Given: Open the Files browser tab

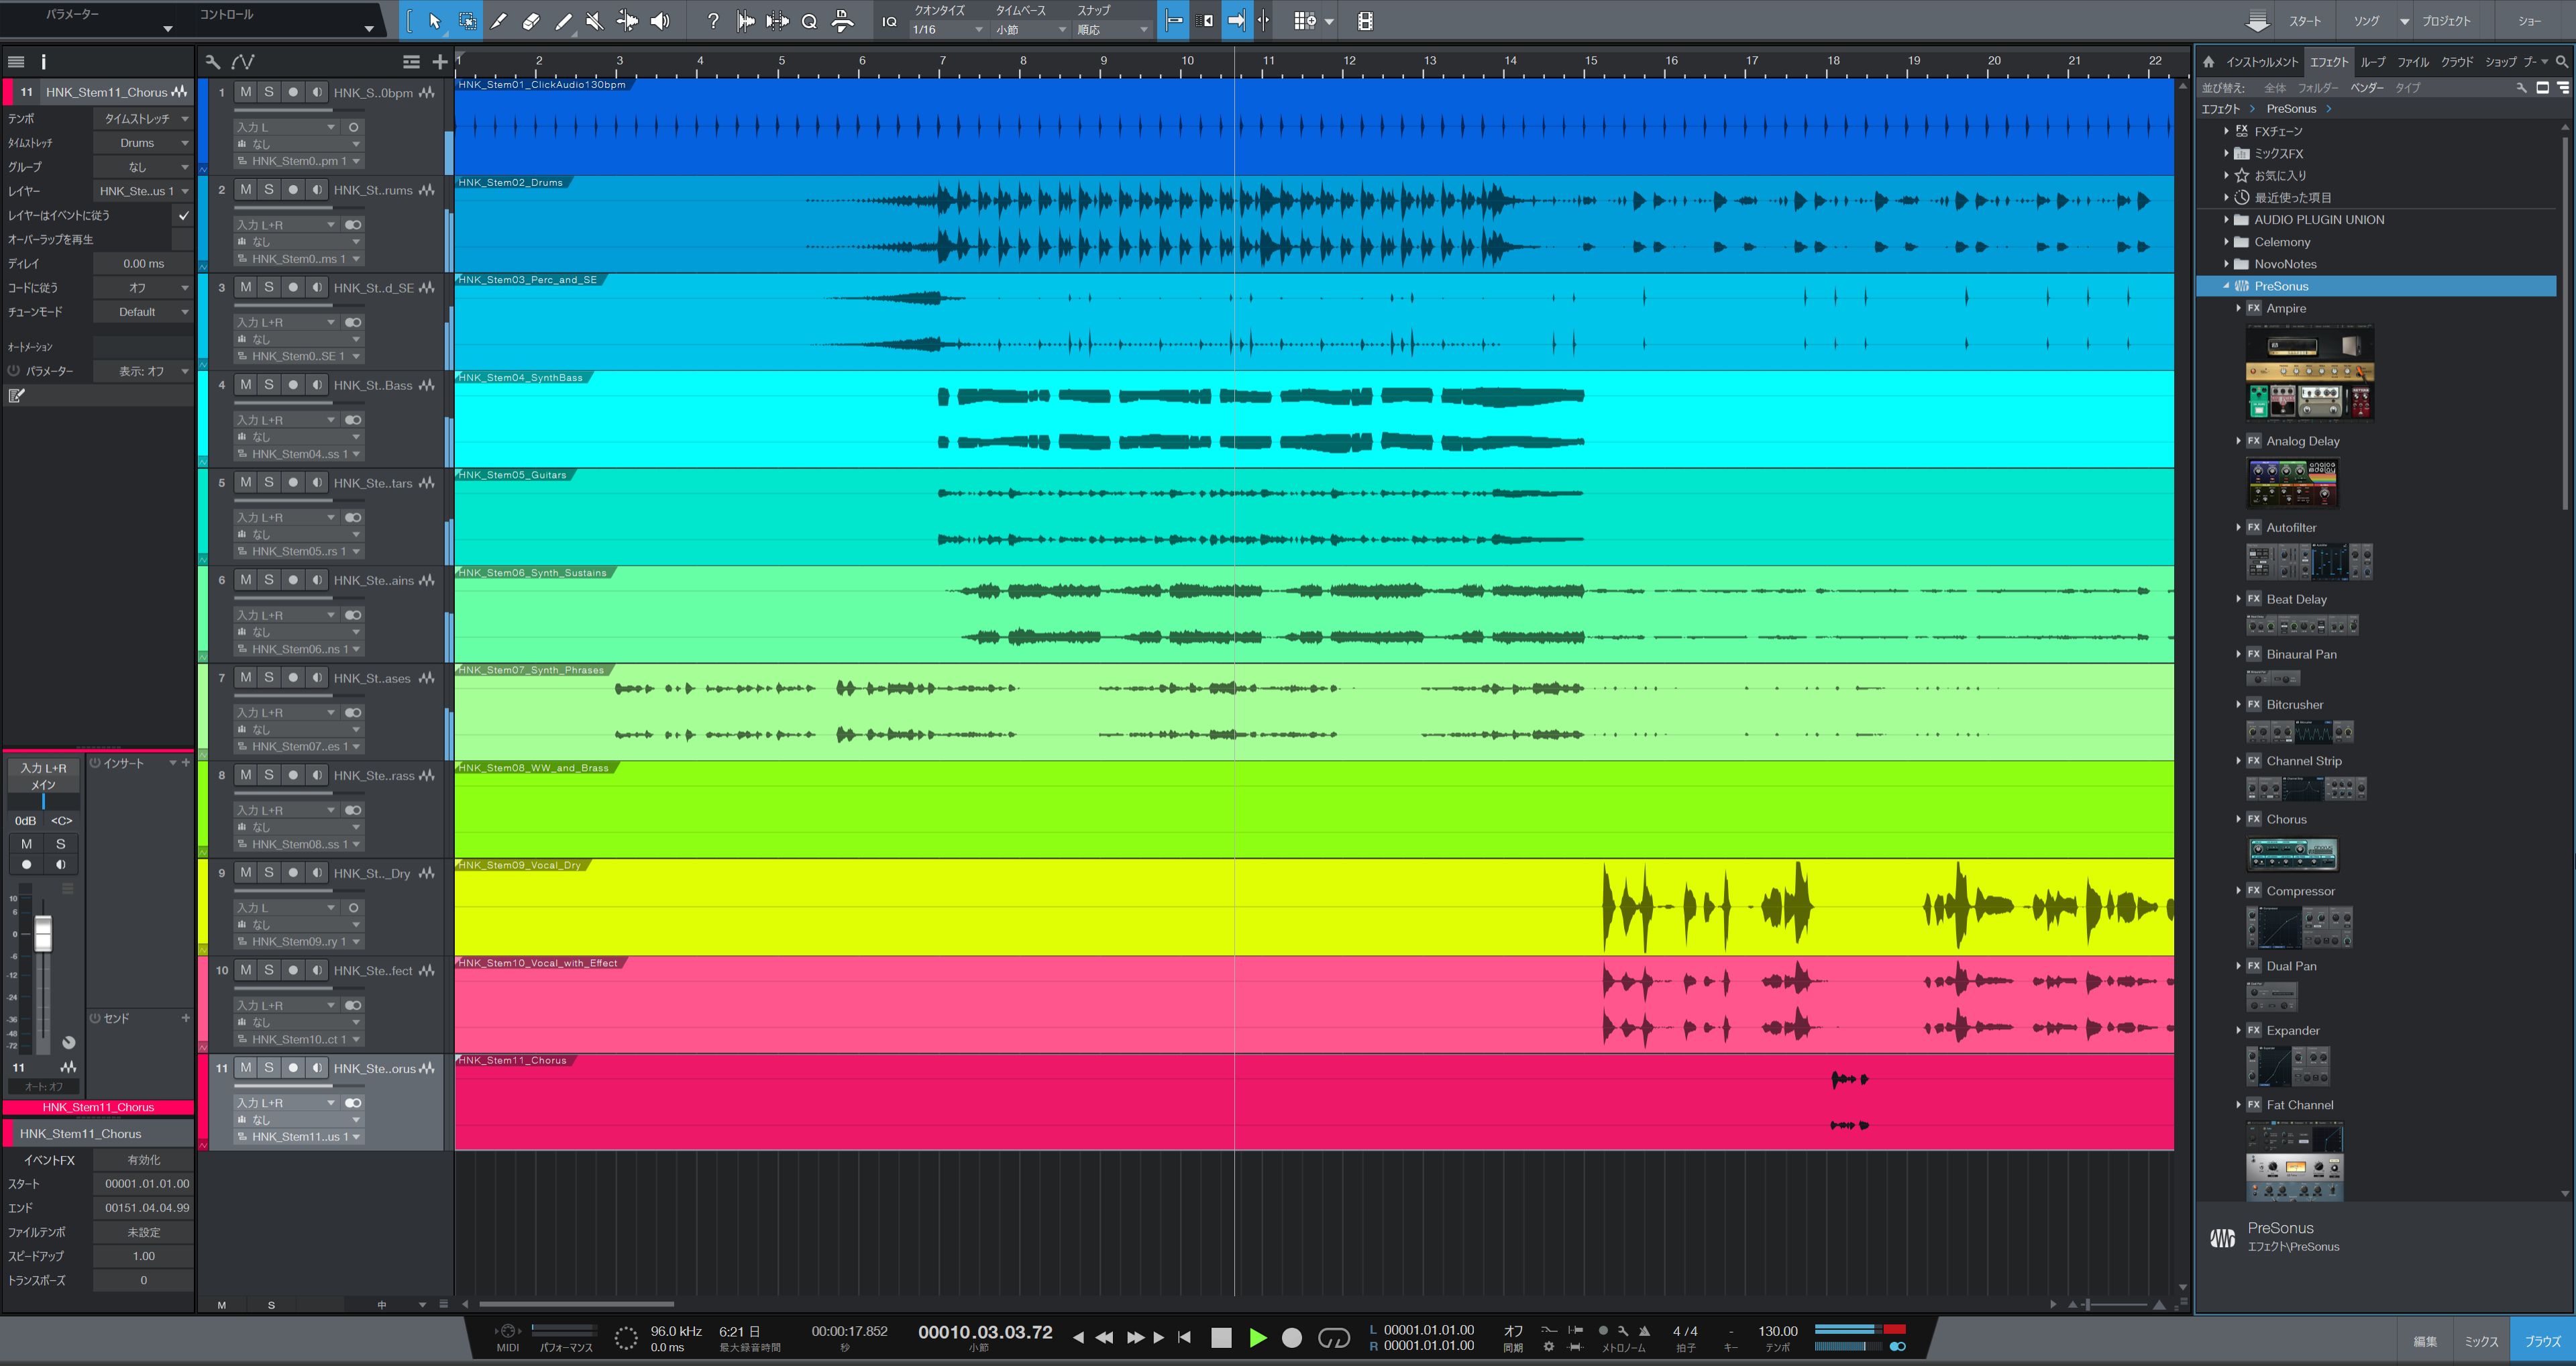Looking at the screenshot, I should click(2412, 62).
